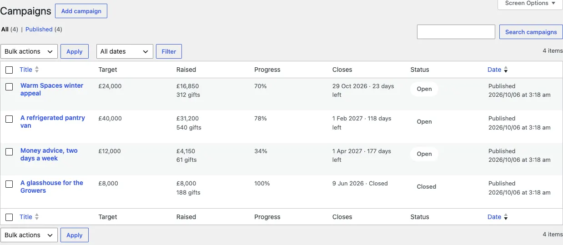Click the Filter button
Screen dimensions: 563x245
click(x=169, y=51)
